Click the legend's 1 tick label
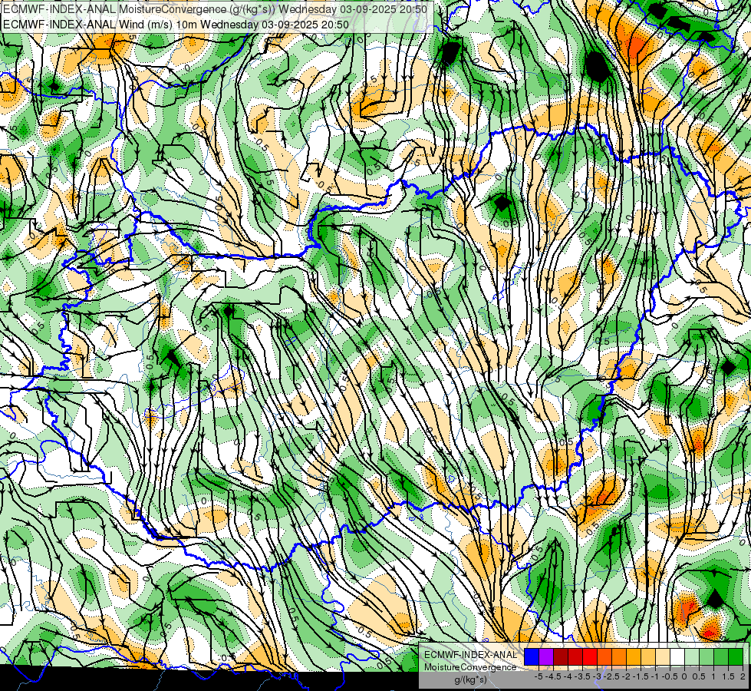751x691 pixels. pos(713,676)
